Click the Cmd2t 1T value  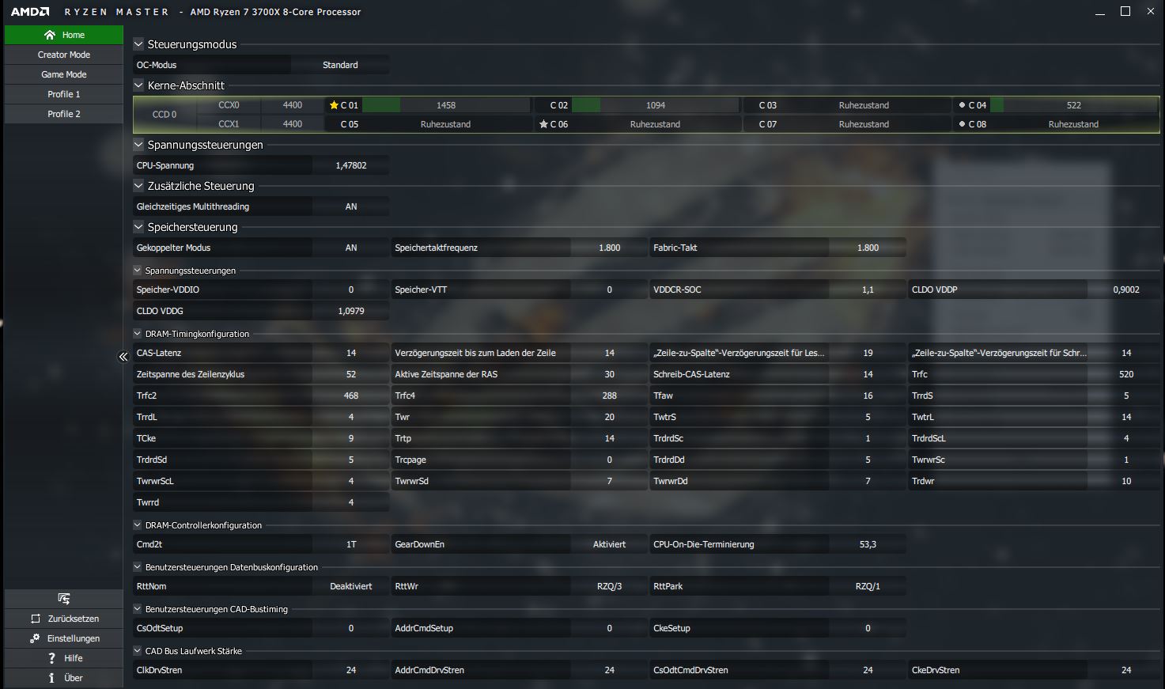click(351, 544)
